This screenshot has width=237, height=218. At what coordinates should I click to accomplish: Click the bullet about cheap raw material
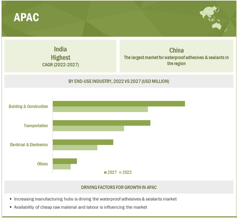tap(80, 207)
